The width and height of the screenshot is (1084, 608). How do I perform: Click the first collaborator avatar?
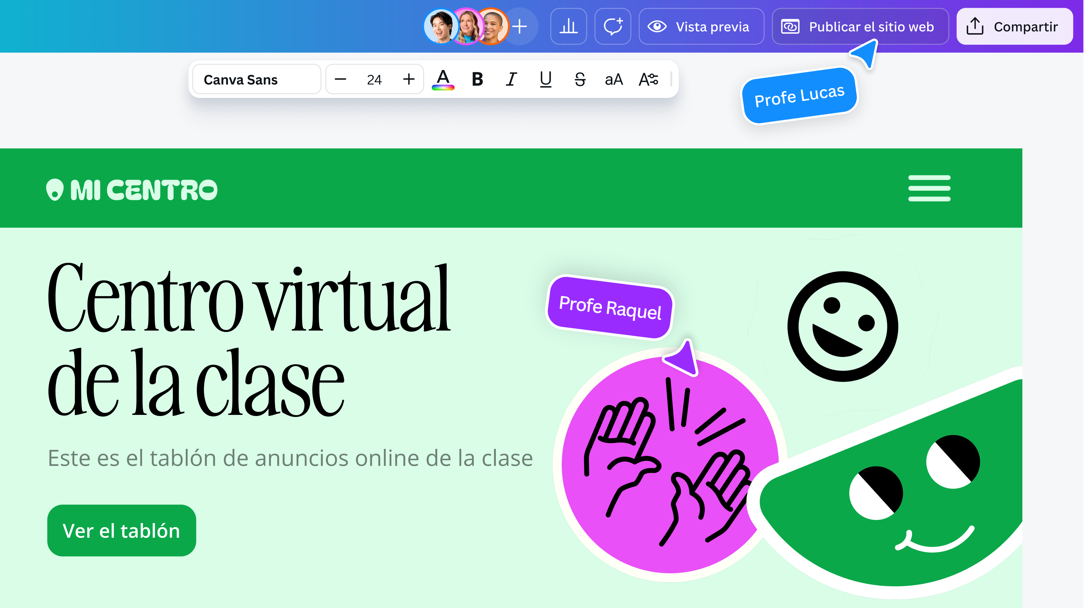pos(440,26)
